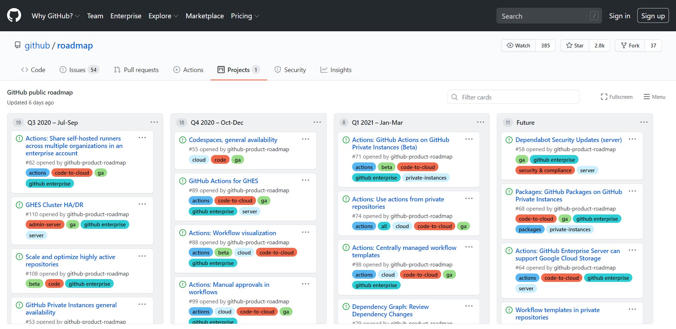Click the GitHub Octocat logo
Image resolution: width=676 pixels, height=329 pixels.
tap(14, 15)
